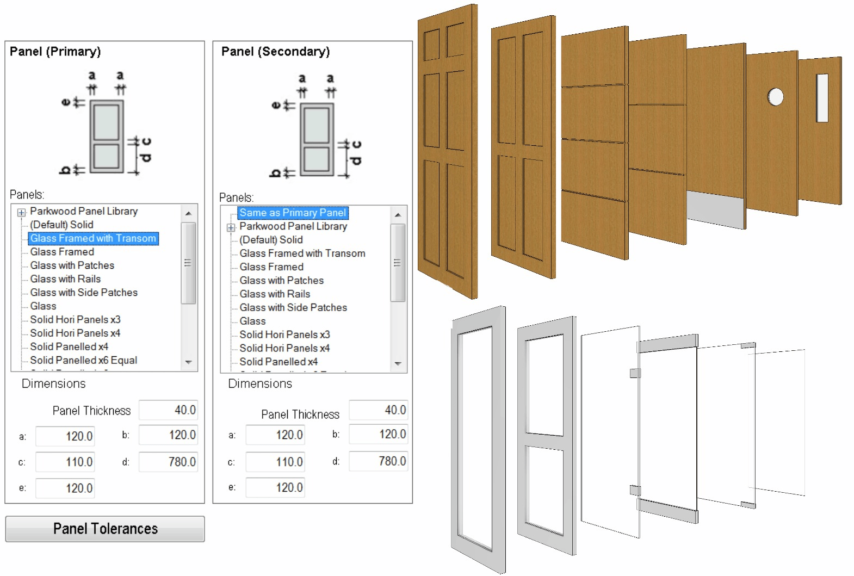Expand Parkwood Panel Library in Secondary list
The height and width of the screenshot is (576, 854).
point(231,227)
